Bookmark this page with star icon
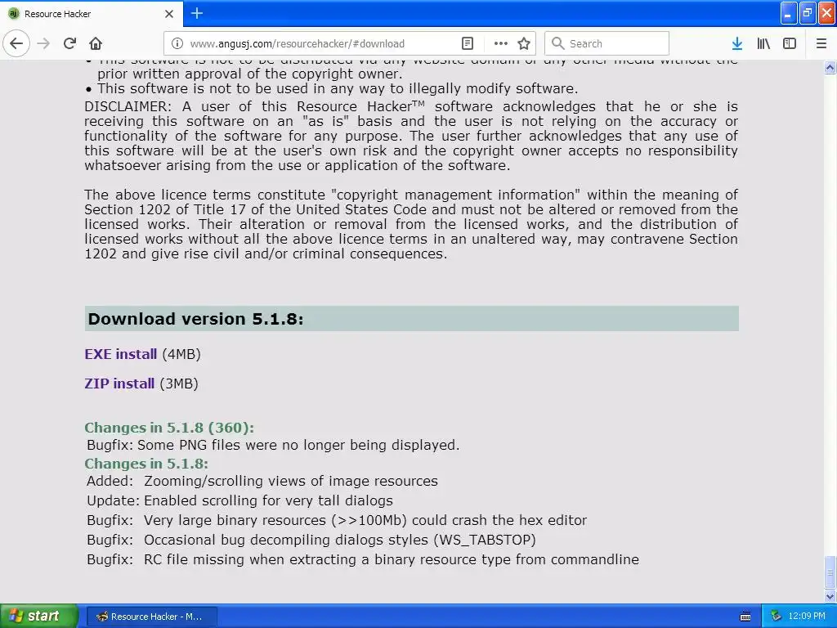Screen dimensions: 837x628 524,43
